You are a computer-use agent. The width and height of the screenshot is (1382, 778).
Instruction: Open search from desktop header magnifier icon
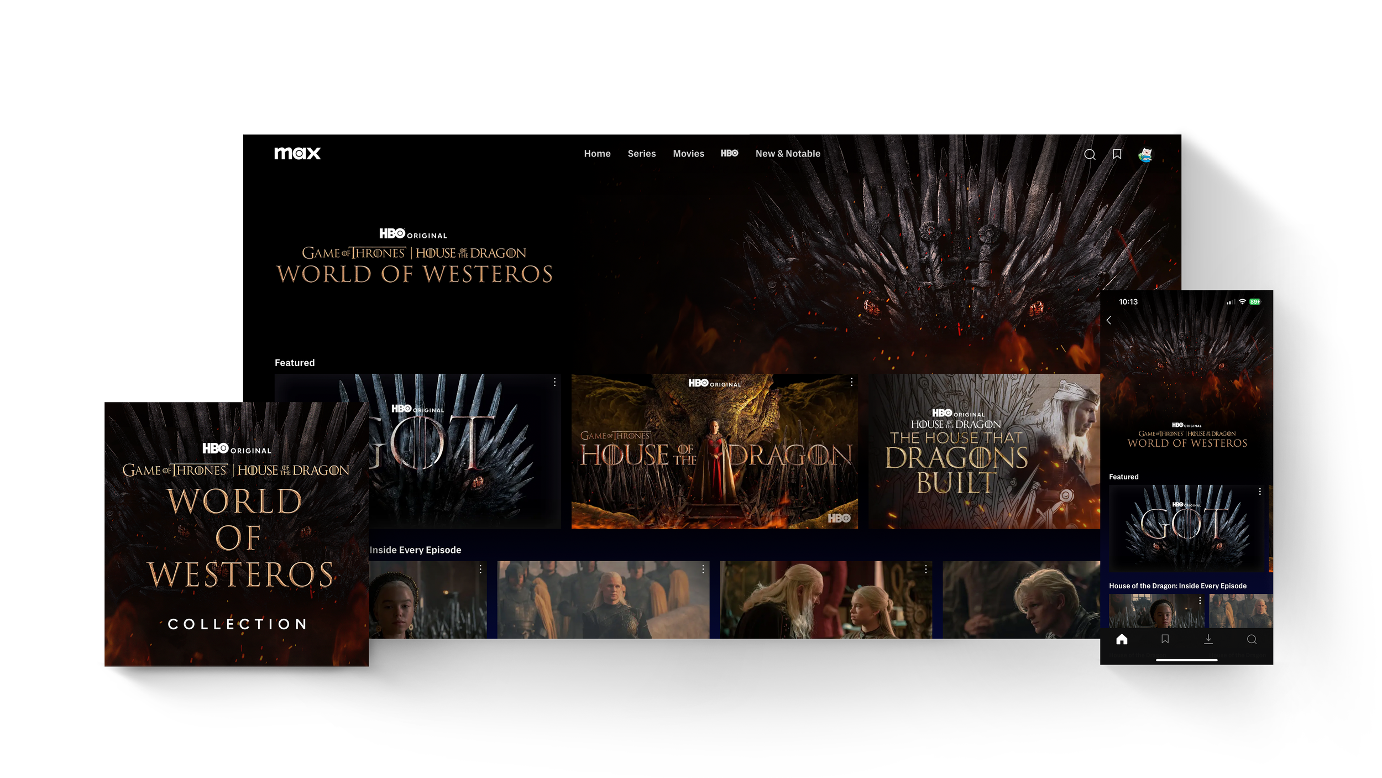click(1090, 154)
